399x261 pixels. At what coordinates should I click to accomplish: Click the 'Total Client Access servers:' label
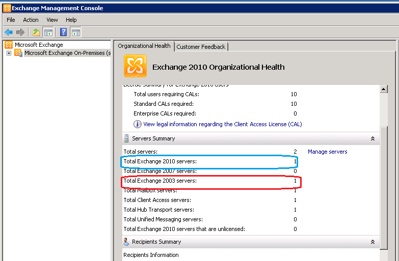157,200
